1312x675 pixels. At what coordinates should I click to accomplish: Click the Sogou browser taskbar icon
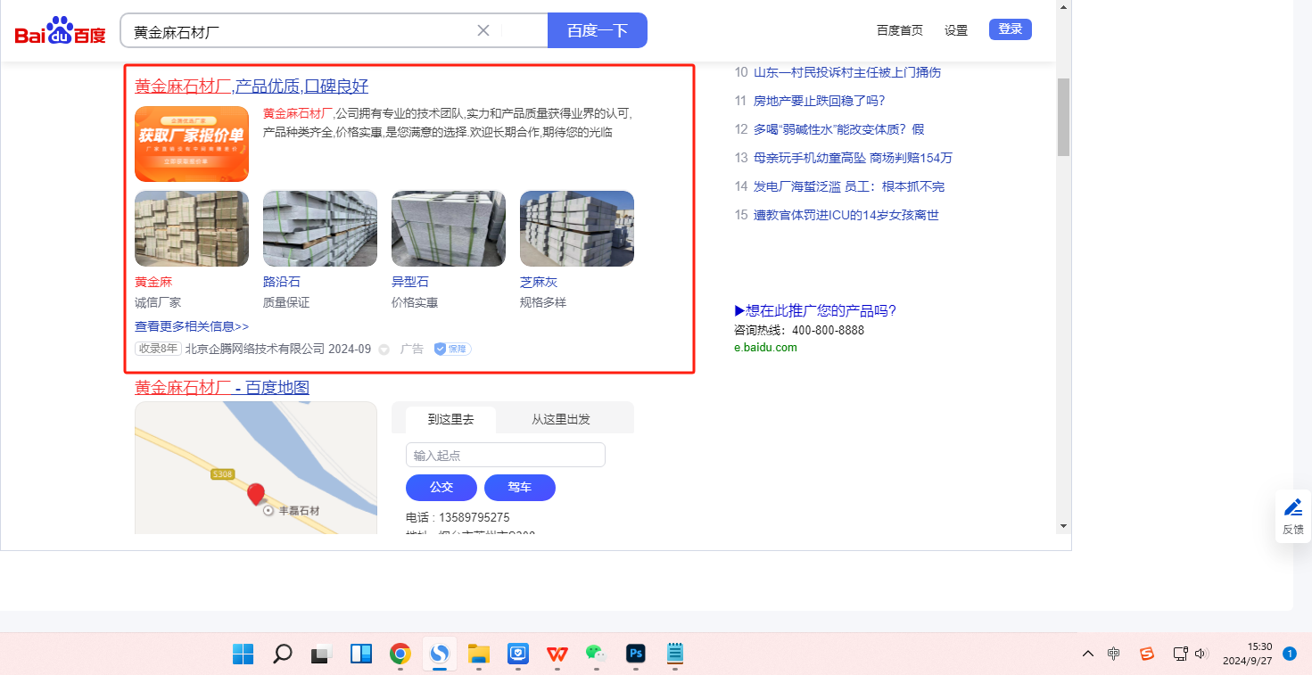pos(440,654)
